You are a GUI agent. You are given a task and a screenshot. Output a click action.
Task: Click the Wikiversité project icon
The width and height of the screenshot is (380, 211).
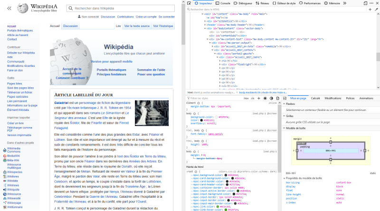click(x=5, y=198)
